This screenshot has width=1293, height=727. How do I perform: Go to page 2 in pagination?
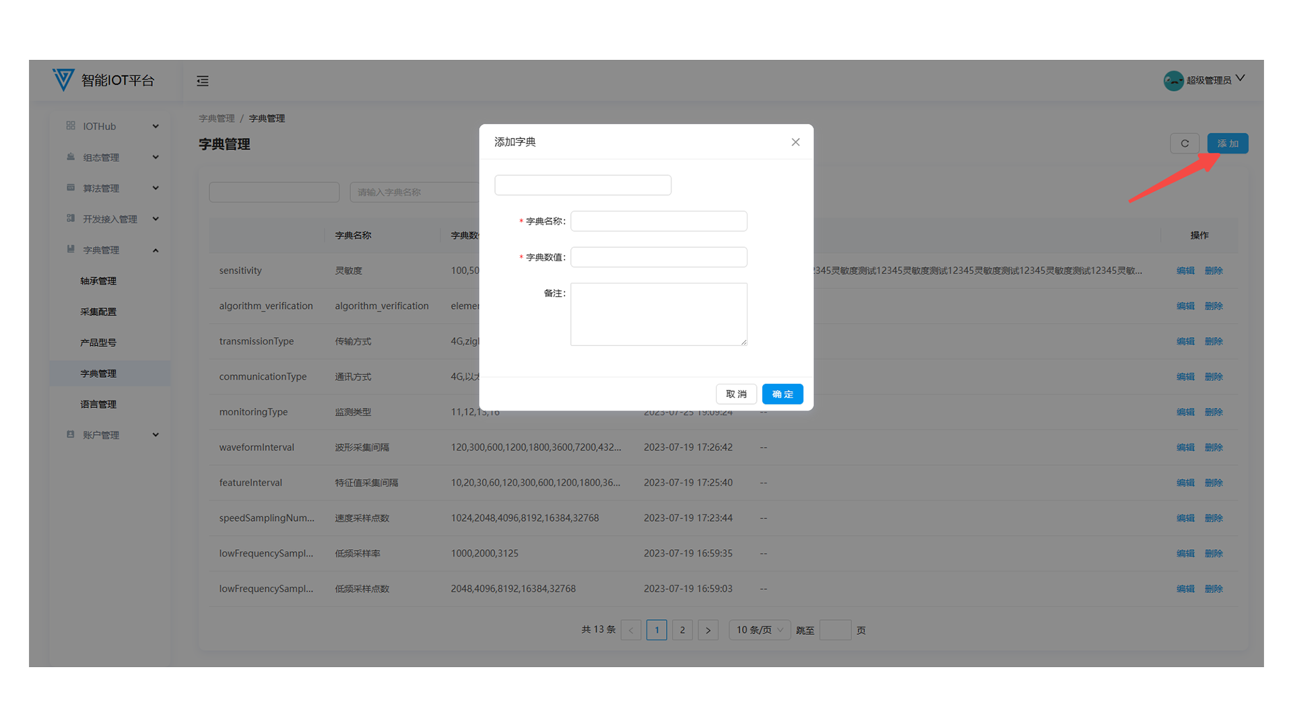click(682, 630)
